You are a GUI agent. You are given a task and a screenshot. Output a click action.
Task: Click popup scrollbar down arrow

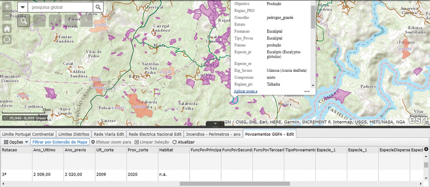(x=313, y=86)
